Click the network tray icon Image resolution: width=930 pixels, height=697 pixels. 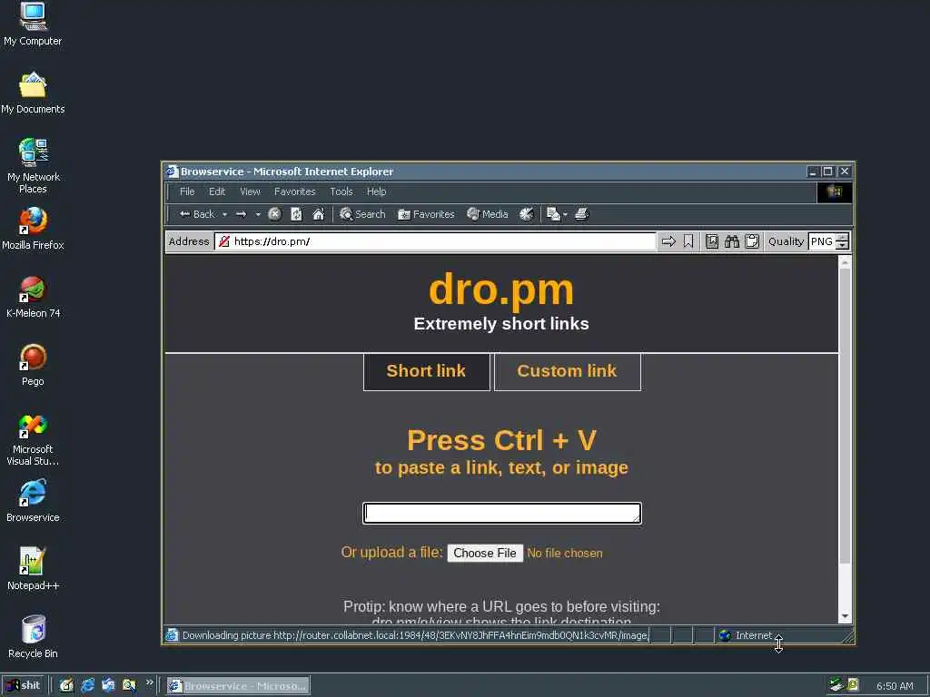836,686
